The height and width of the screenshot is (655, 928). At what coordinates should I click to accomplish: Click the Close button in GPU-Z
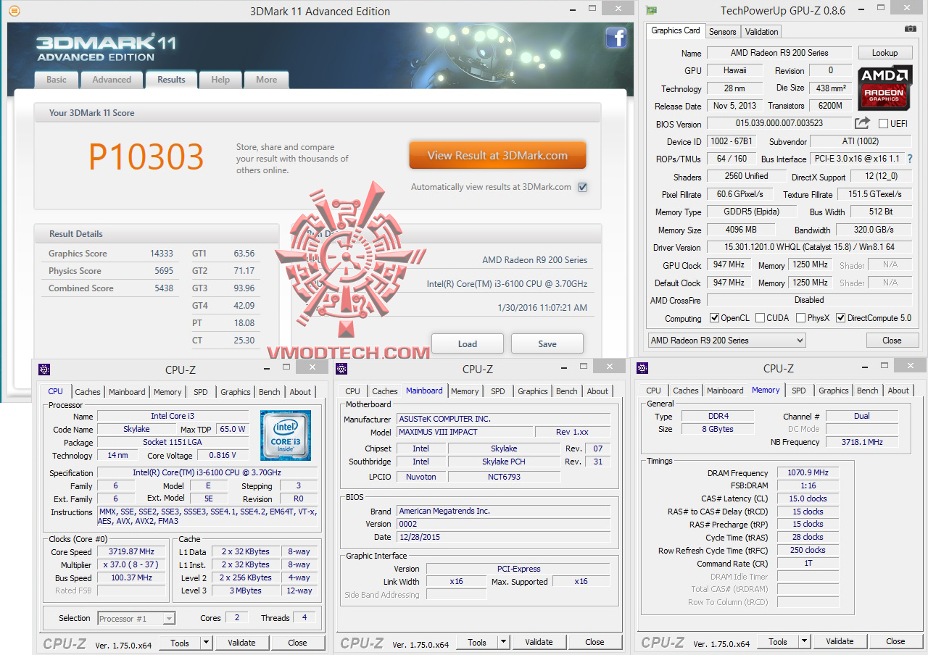[x=892, y=341]
